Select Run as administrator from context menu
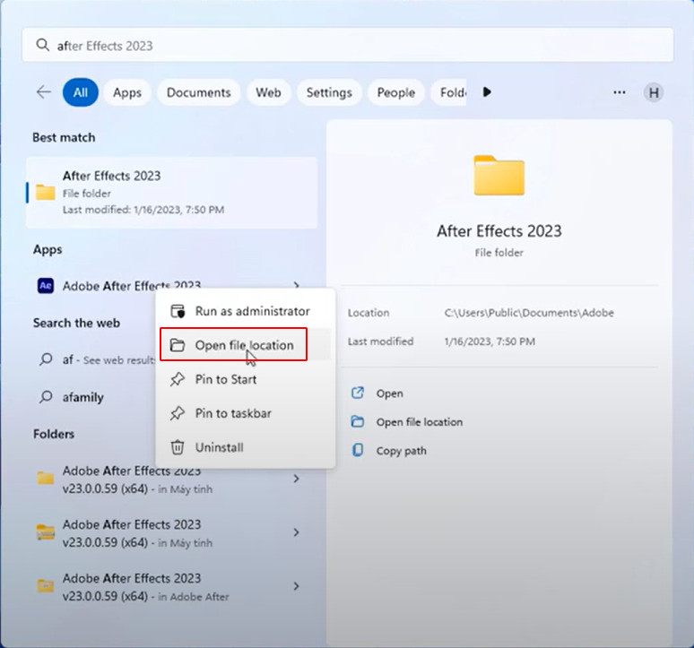 tap(252, 311)
